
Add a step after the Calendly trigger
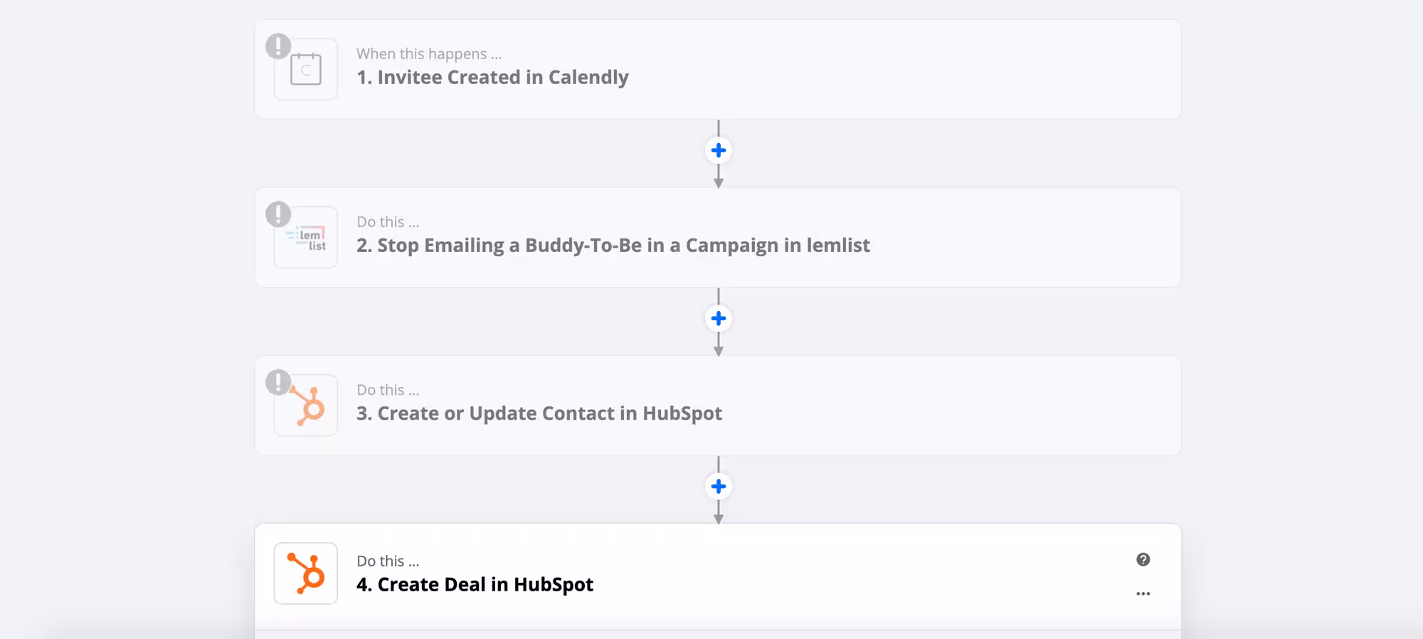click(719, 150)
